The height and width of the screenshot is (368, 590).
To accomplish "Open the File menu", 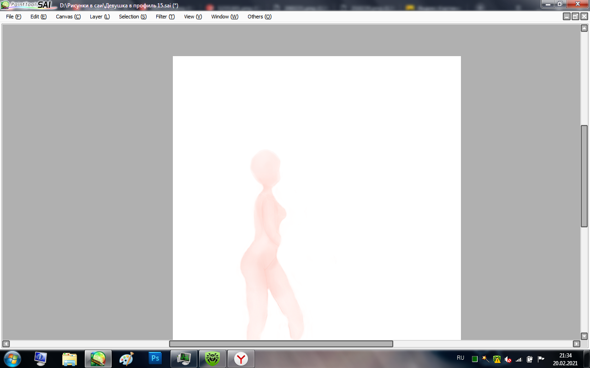I will click(x=13, y=17).
